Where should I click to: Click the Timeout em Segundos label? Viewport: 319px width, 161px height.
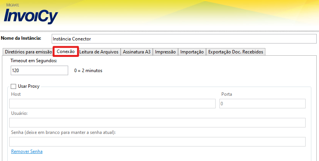34,61
